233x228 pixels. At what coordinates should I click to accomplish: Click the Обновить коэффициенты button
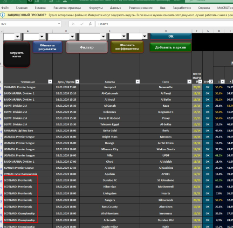[x=127, y=47]
